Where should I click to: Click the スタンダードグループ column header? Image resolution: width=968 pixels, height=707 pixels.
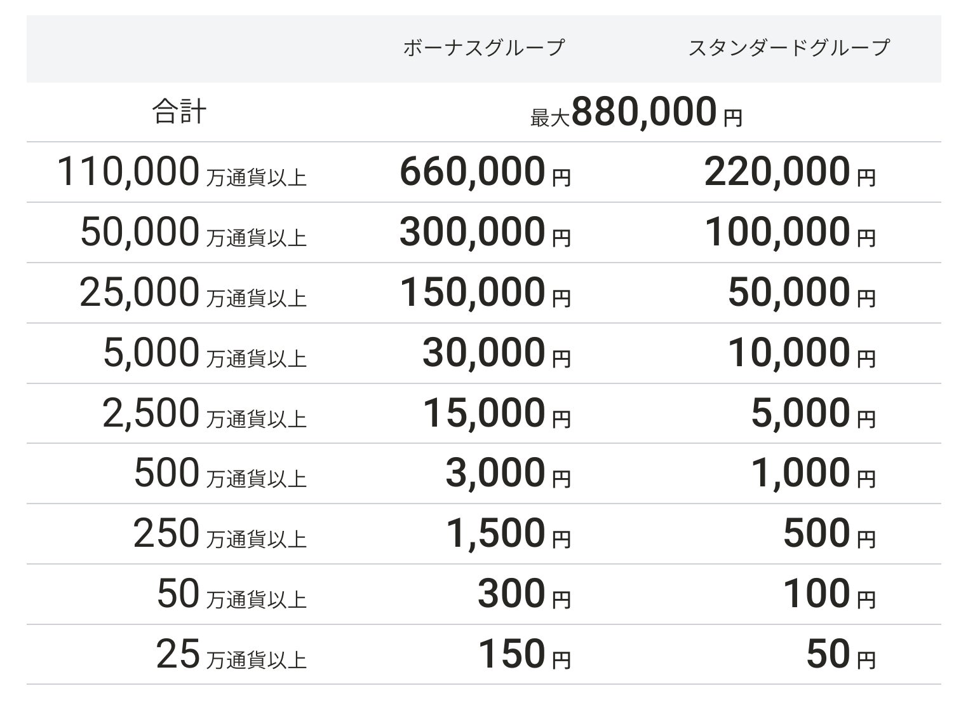click(788, 48)
